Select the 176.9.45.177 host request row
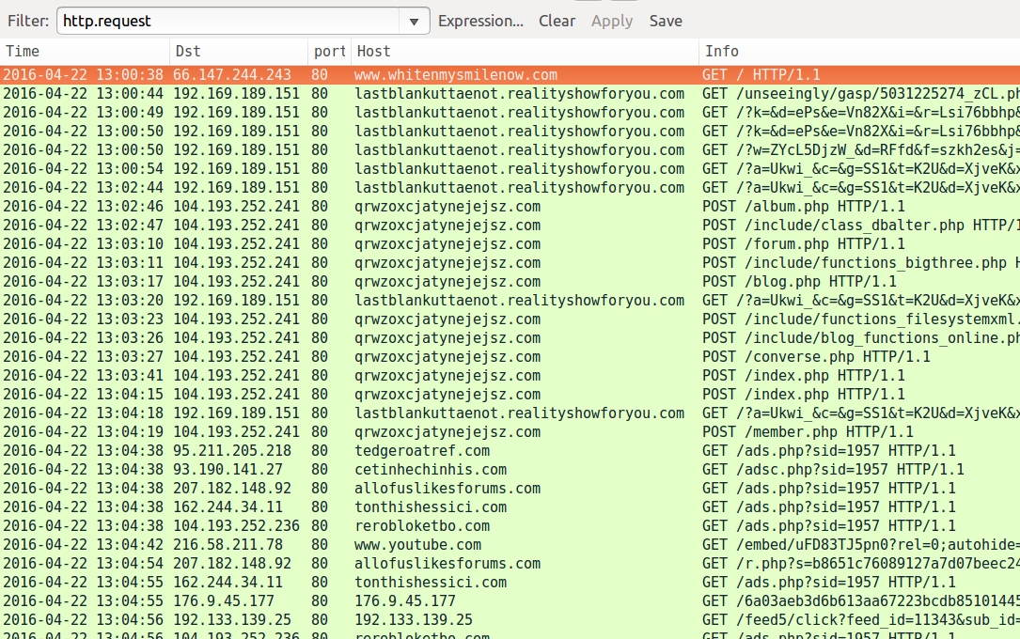Image resolution: width=1020 pixels, height=639 pixels. 404,601
